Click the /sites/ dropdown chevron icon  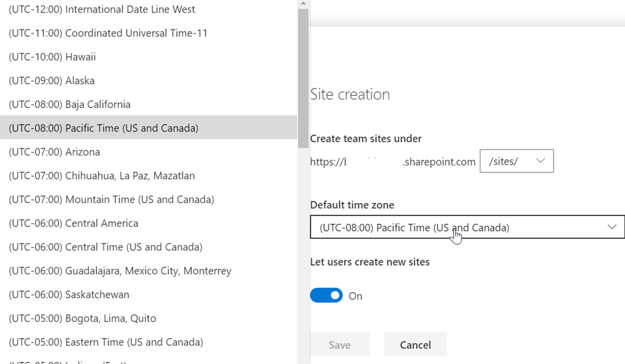coord(540,161)
